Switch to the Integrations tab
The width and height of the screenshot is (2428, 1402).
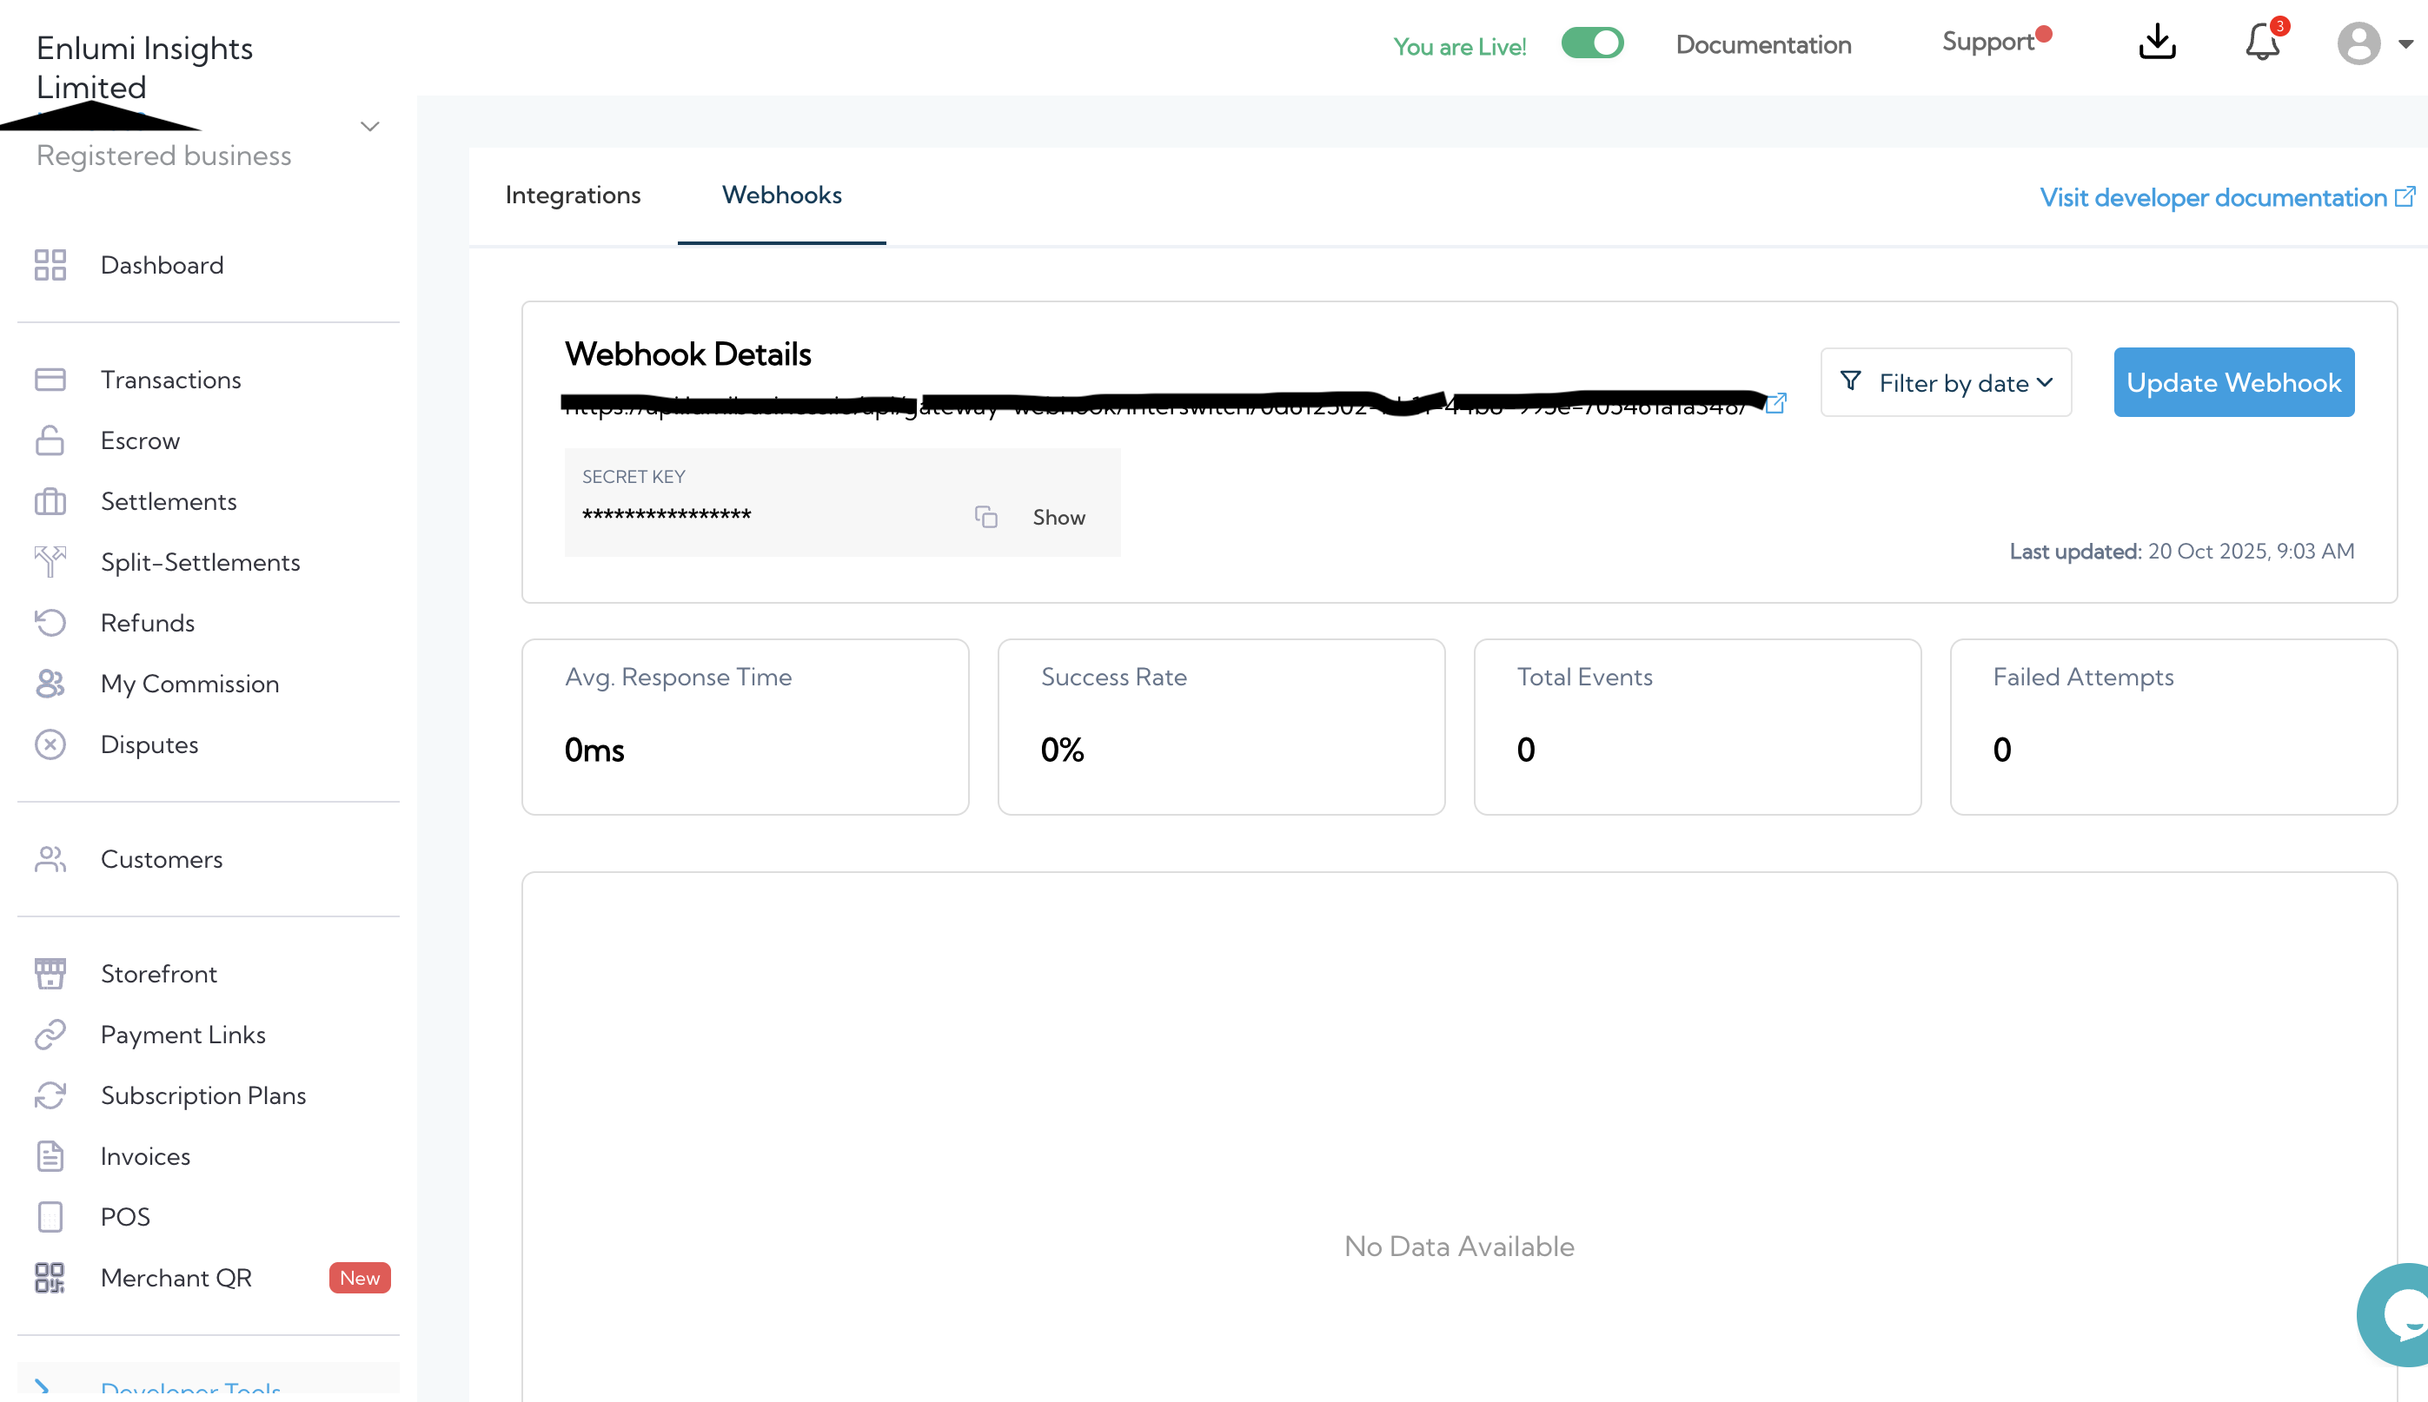(x=572, y=195)
